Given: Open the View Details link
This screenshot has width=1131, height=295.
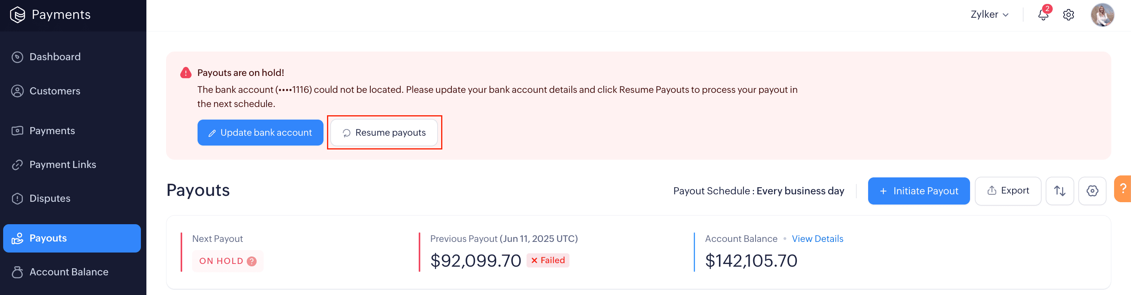Looking at the screenshot, I should click(817, 239).
